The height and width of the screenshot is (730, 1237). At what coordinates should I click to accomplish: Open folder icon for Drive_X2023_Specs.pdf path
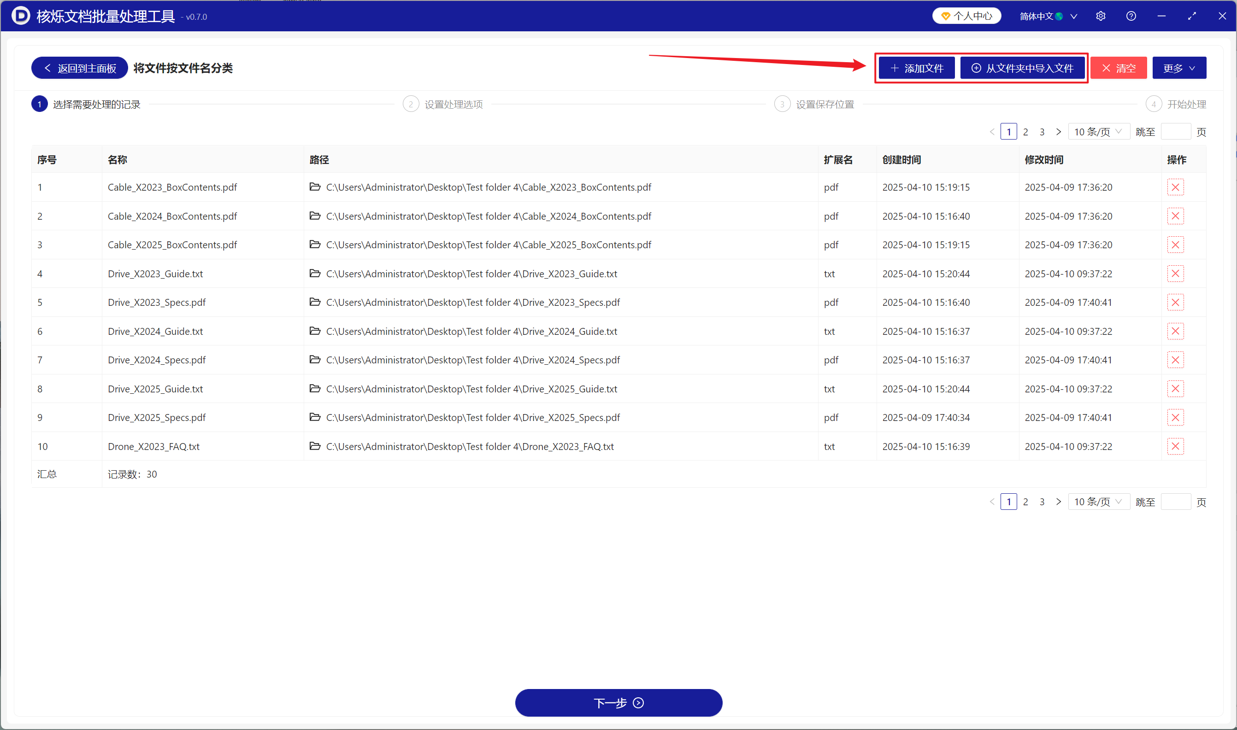click(315, 302)
